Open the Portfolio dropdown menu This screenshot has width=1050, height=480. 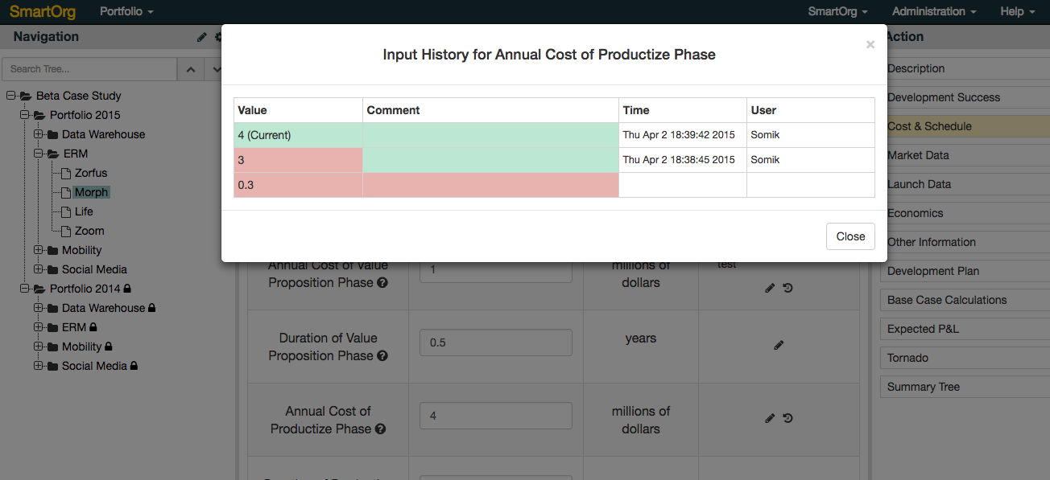click(126, 11)
